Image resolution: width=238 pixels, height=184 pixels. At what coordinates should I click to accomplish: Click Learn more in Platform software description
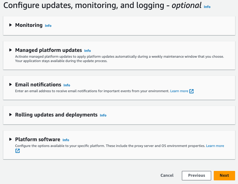click(215, 146)
